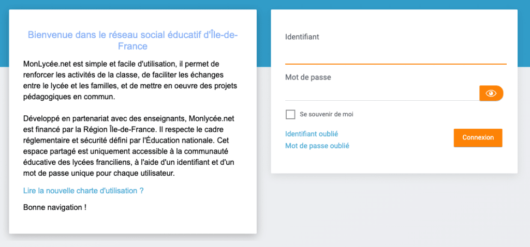Focus the Identifiant input field
The width and height of the screenshot is (530, 247).
(x=396, y=54)
